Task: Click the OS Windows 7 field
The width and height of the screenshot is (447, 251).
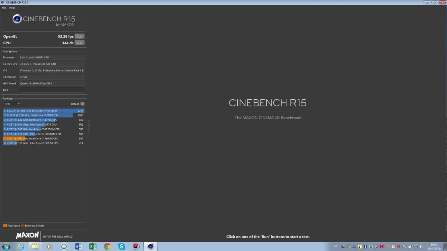Action: pos(51,70)
